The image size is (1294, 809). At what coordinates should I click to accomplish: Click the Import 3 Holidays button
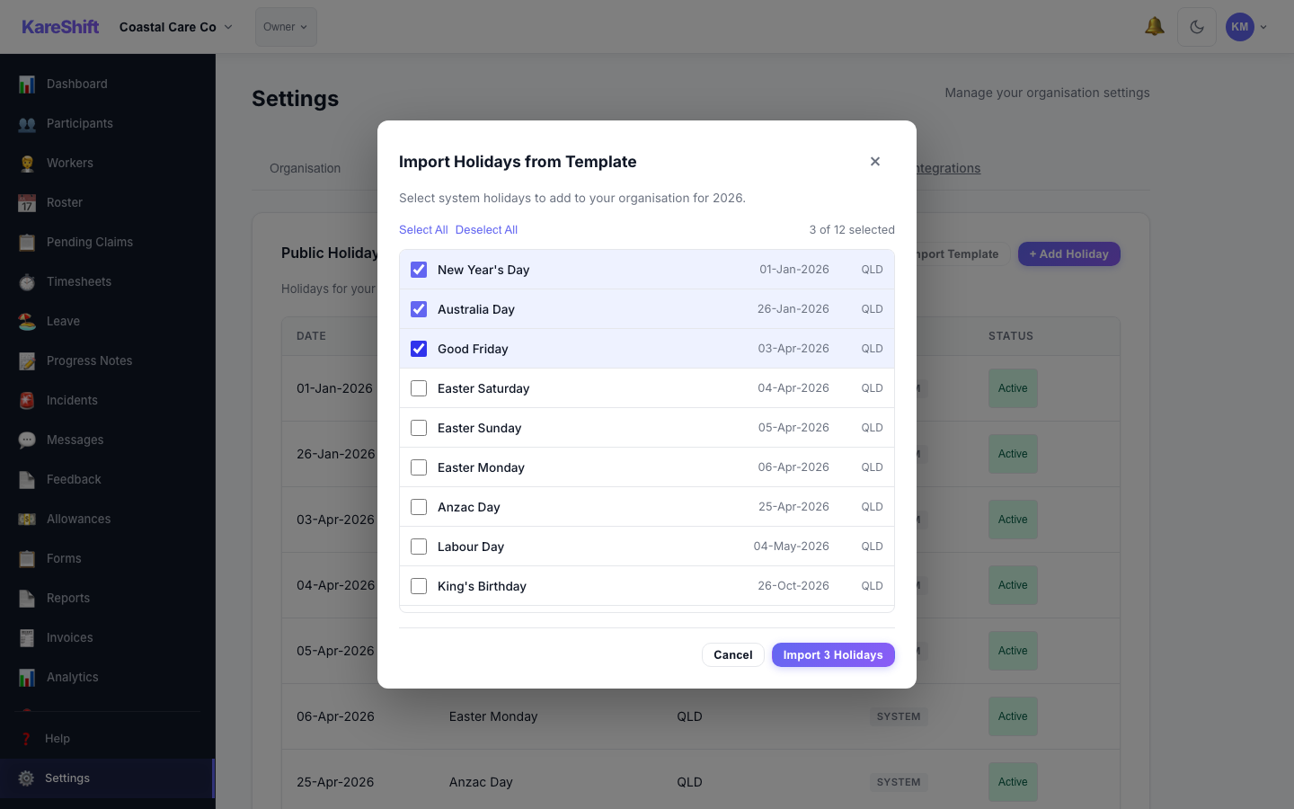tap(833, 654)
